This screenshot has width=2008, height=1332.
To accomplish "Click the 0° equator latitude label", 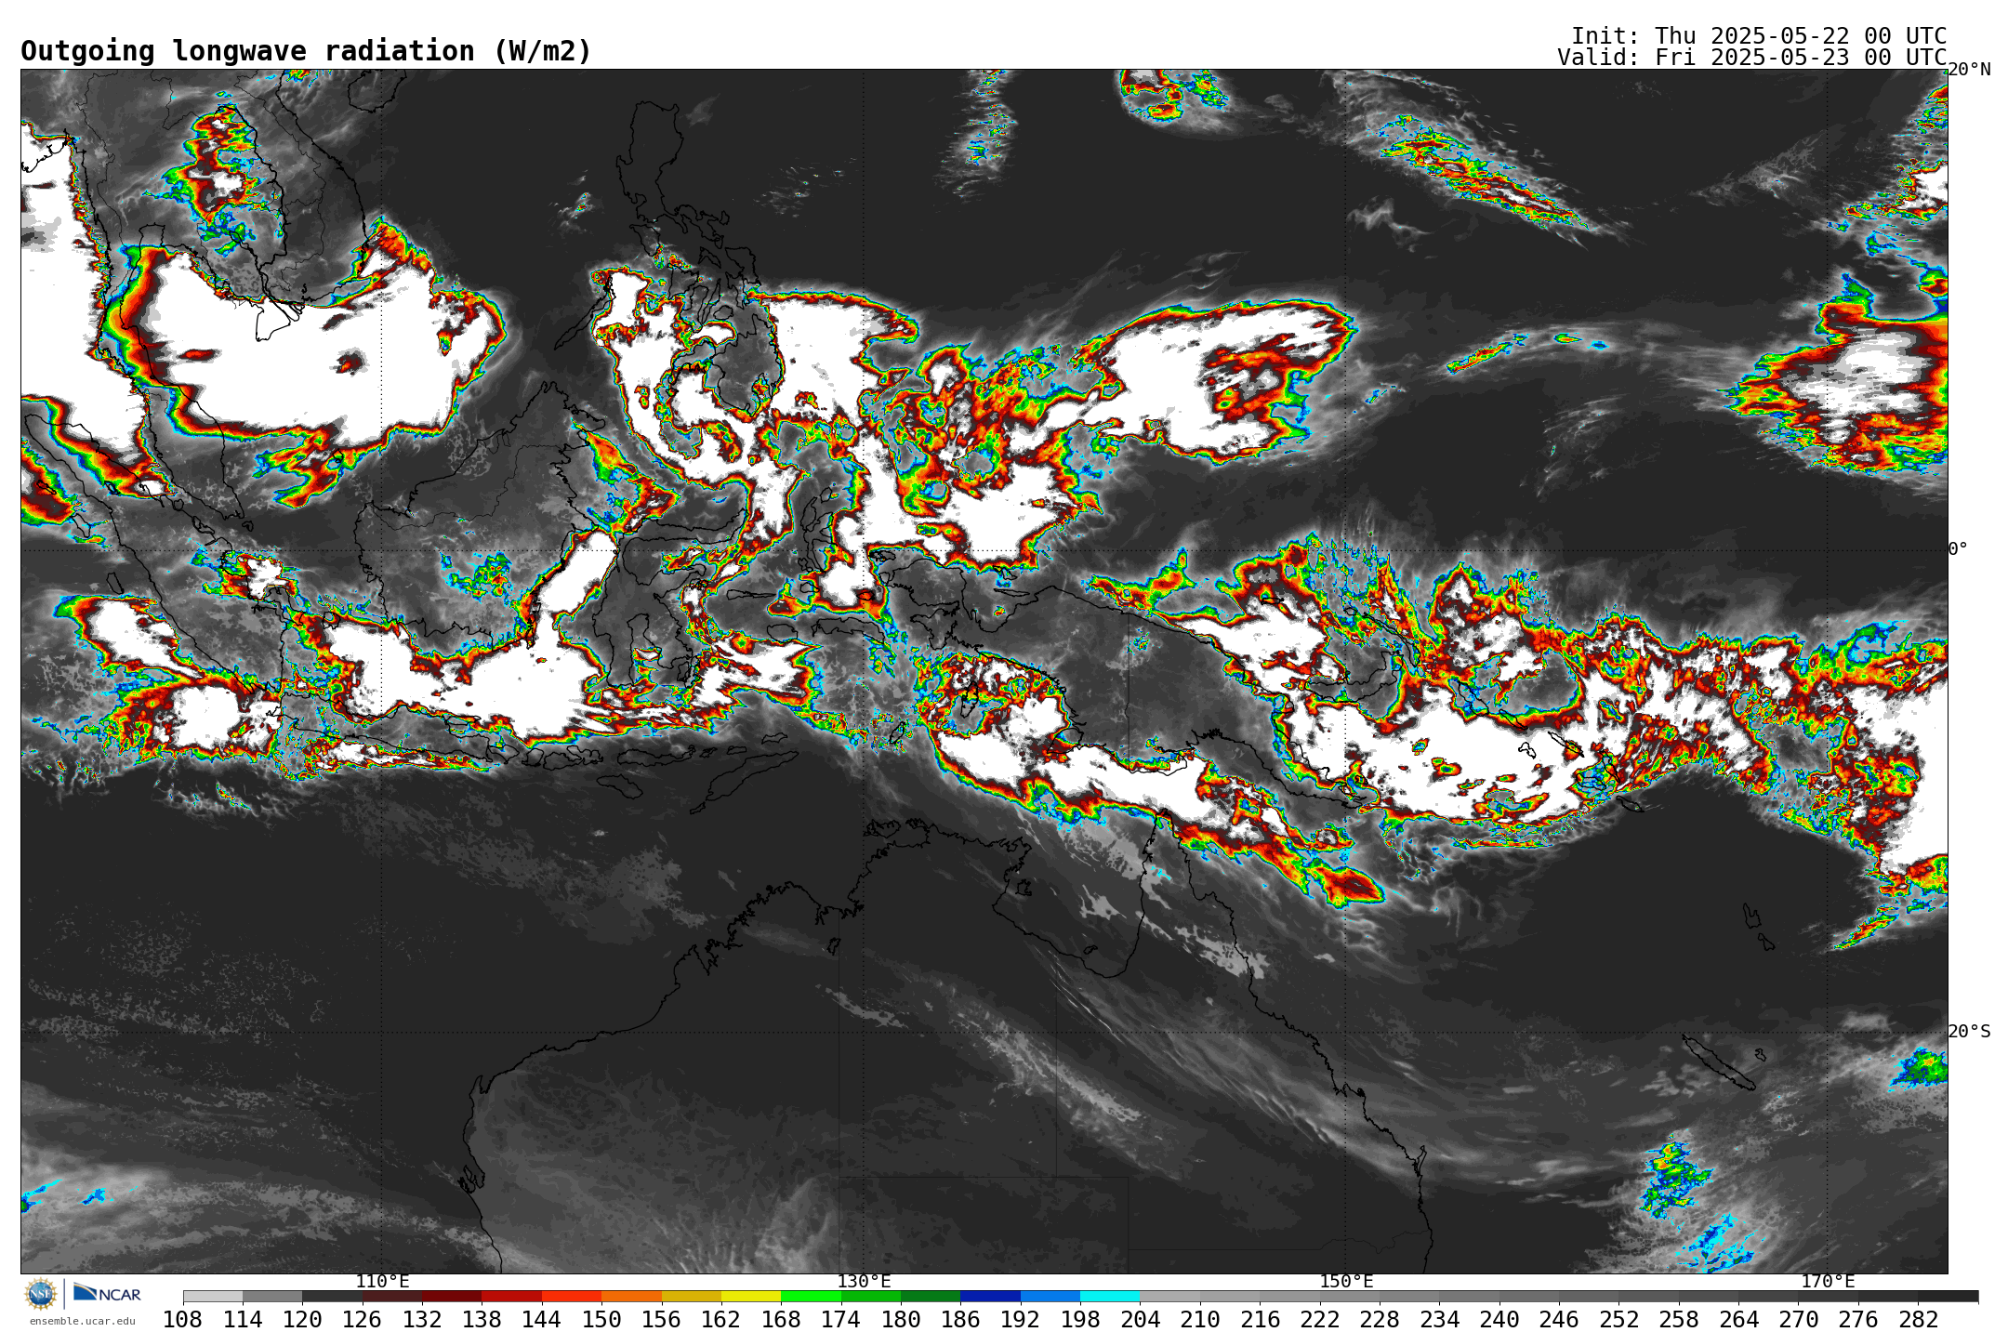I will [1958, 549].
